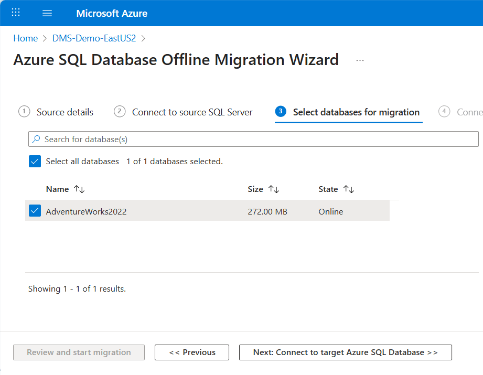Click the chevron after Home breadcrumb

(x=44, y=38)
